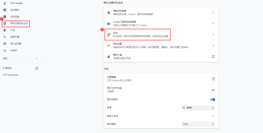
Task: Click the trash icon for 清除浏览数据
Action: click(x=109, y=13)
